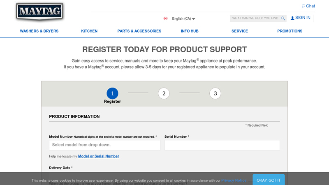The width and height of the screenshot is (329, 185).
Task: Open the Promotions menu
Action: click(290, 31)
